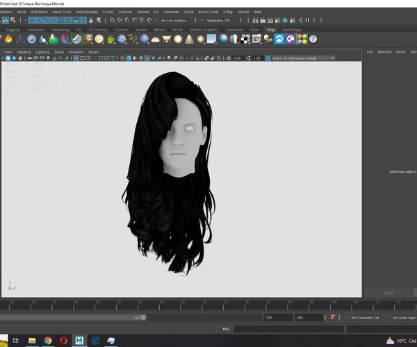Screen dimensions: 417x347
Task: Open the V-Ray help question mark icon
Action: click(x=313, y=39)
